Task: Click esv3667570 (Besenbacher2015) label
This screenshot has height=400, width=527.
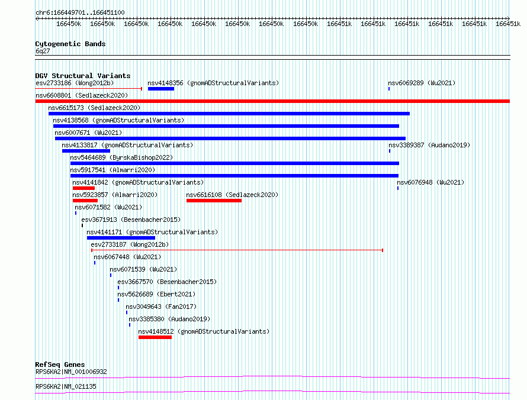Action: pyautogui.click(x=167, y=282)
